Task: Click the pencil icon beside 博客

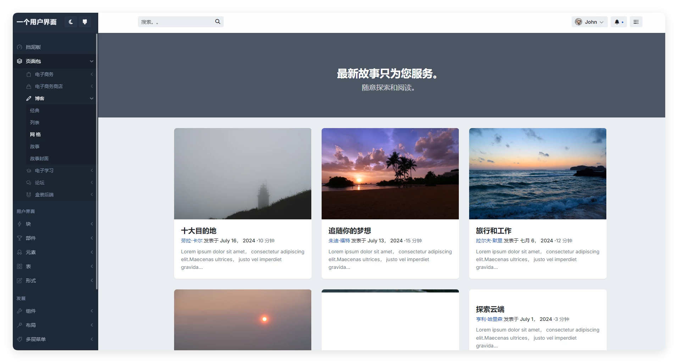Action: (29, 98)
